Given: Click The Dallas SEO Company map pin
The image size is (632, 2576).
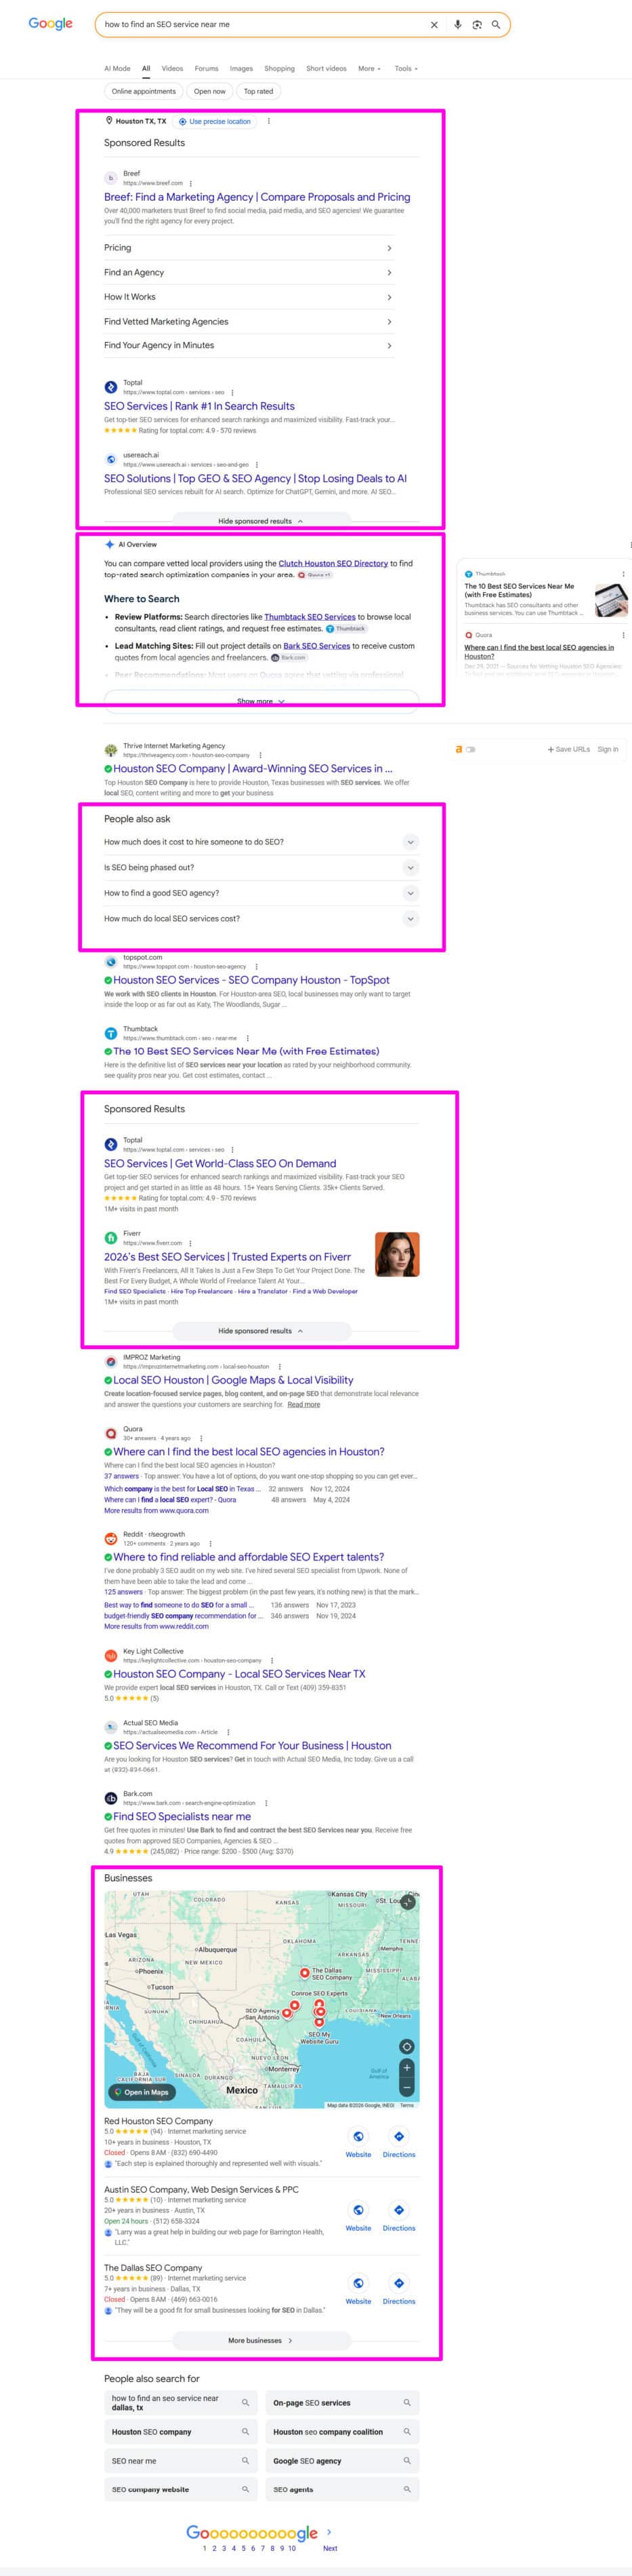Looking at the screenshot, I should click(305, 1973).
